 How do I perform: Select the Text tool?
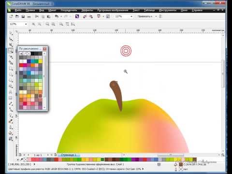click(11, 92)
